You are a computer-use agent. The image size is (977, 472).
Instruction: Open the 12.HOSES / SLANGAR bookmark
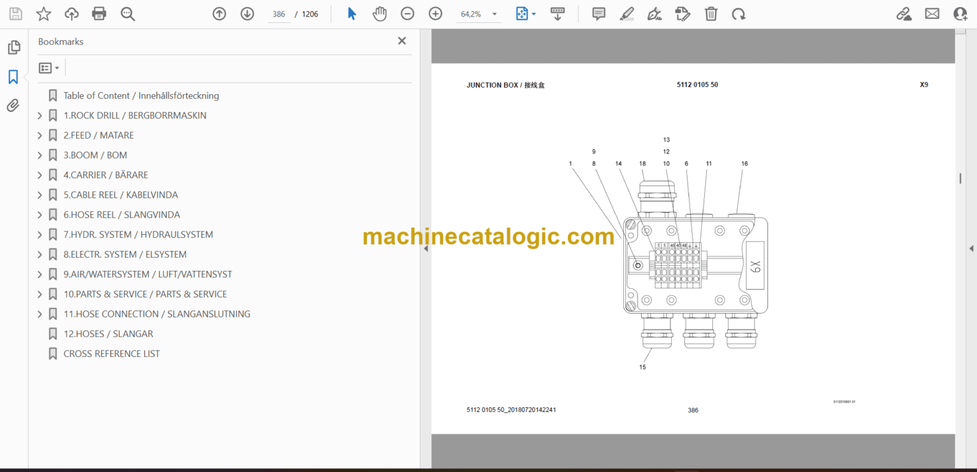click(x=107, y=333)
